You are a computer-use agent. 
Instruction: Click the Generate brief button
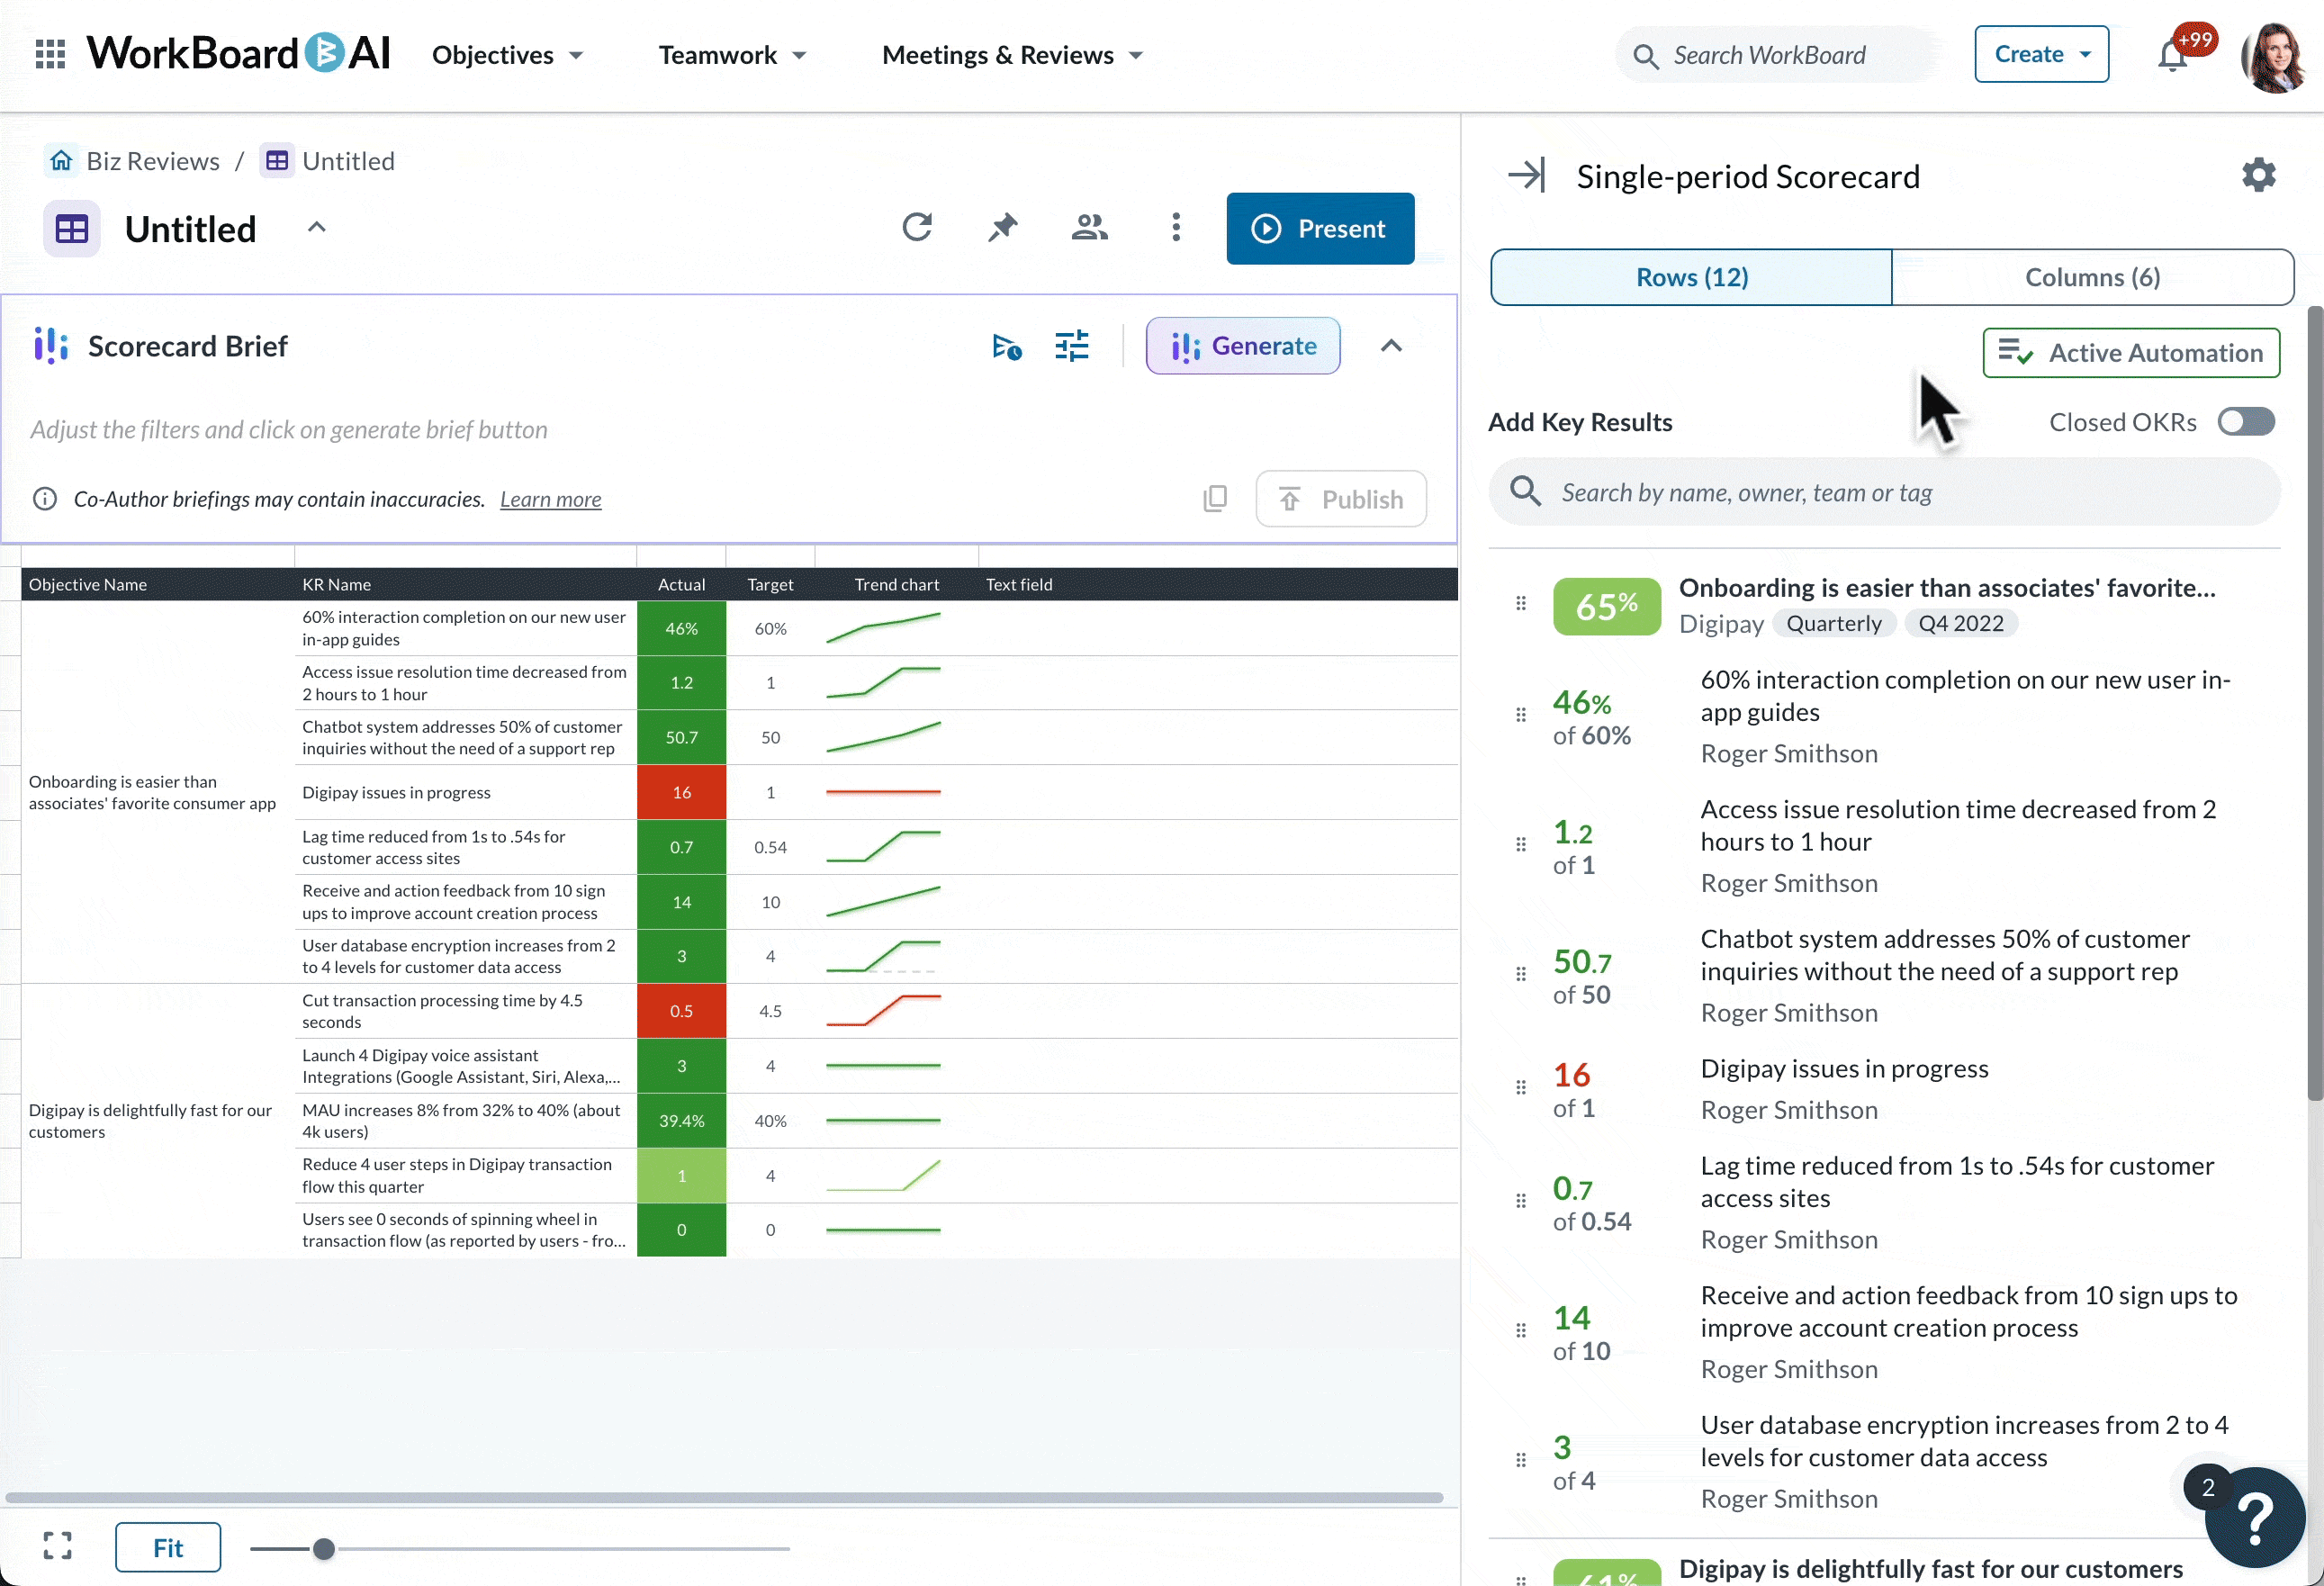(x=1243, y=346)
